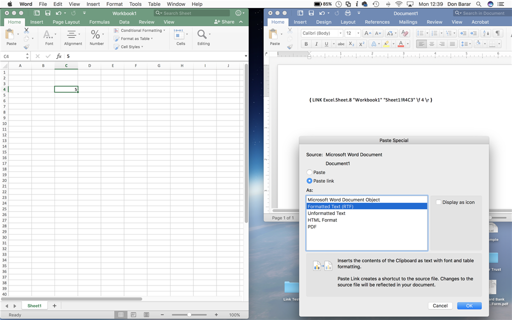Check the Display as icon checkbox

(x=438, y=202)
